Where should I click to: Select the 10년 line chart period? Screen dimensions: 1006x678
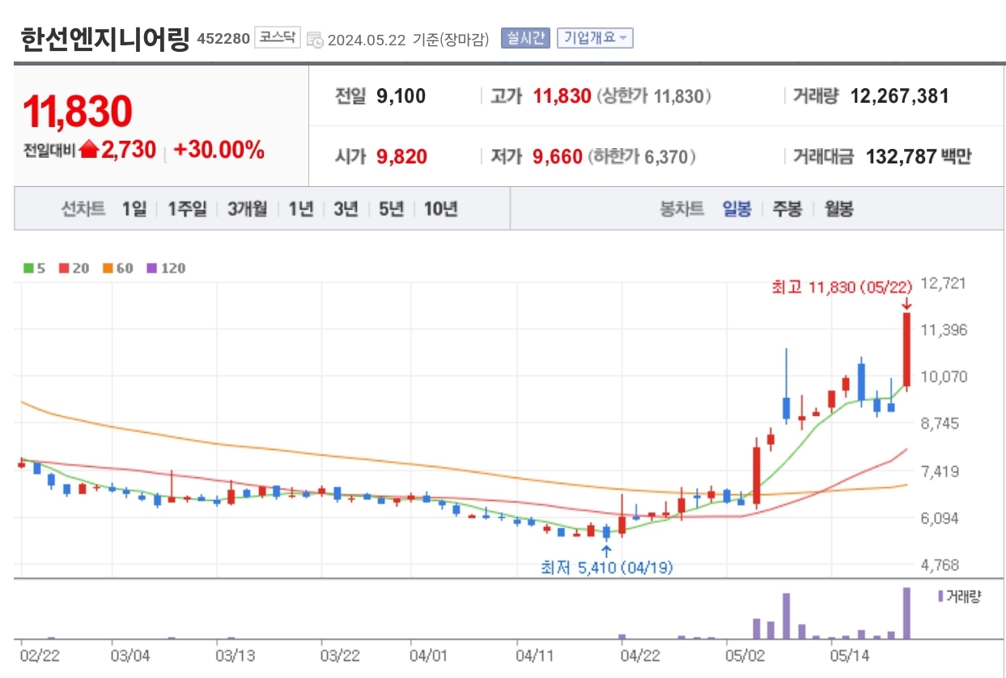click(440, 209)
